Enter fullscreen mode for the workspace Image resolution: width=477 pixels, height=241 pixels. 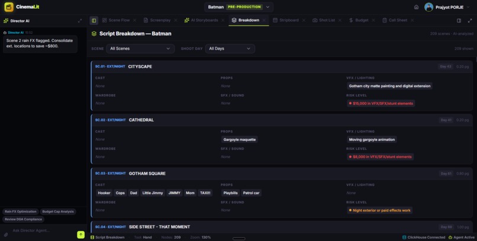tap(470, 20)
